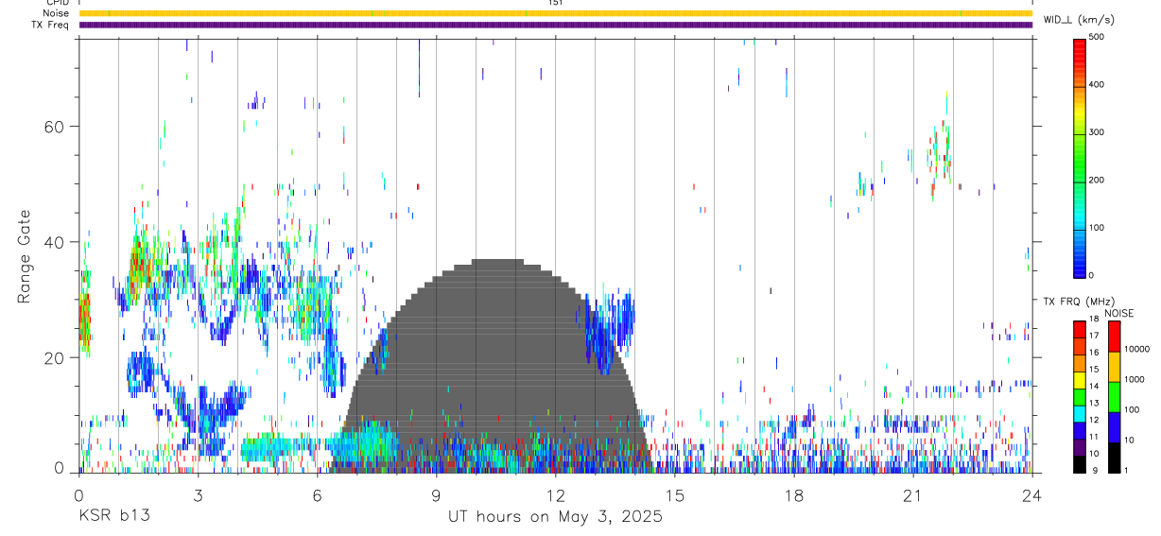Click the "NOISE" legend title
Screen dimensions: 1161x536
(1120, 313)
